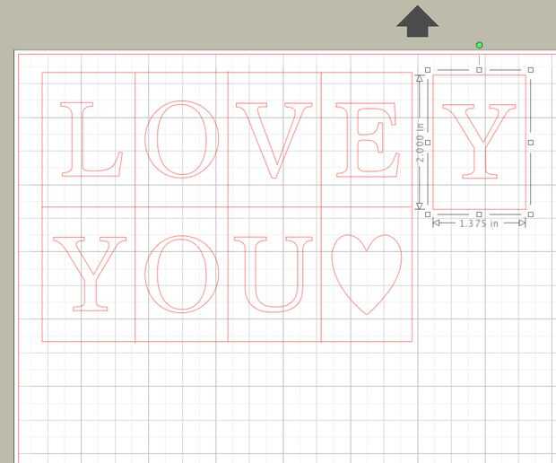Click top-middle resize handle of selected tile

(x=479, y=70)
